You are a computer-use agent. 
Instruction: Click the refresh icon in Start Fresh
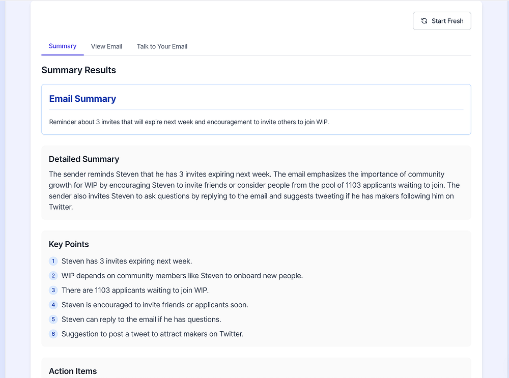coord(425,21)
